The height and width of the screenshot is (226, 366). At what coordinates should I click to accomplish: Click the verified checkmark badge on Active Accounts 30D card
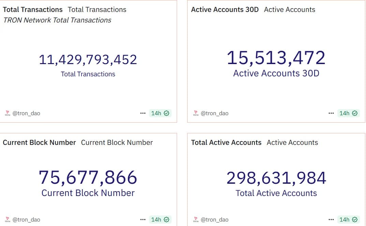355,113
